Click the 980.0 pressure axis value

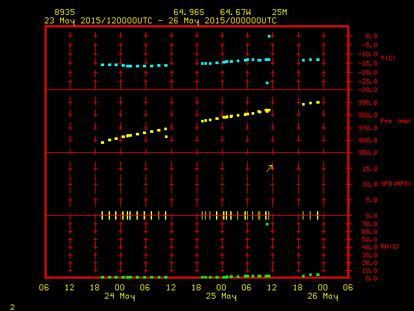(368, 115)
